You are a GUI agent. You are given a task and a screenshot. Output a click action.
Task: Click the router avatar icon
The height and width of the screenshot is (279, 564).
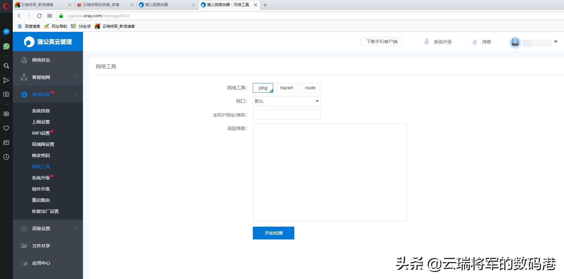point(515,42)
